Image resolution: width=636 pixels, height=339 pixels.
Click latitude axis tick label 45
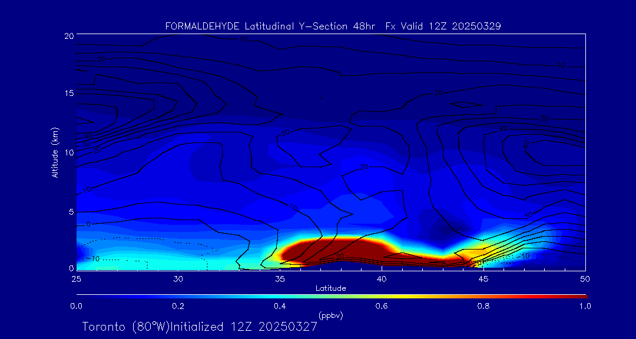pos(483,279)
